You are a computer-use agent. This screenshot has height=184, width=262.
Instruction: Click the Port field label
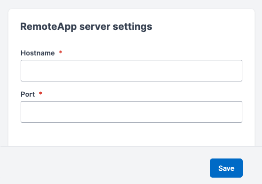pyautogui.click(x=28, y=94)
